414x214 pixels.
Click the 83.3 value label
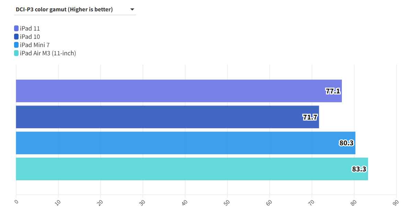359,169
